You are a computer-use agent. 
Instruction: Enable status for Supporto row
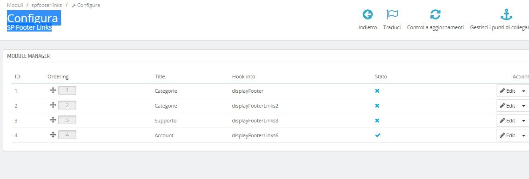377,121
